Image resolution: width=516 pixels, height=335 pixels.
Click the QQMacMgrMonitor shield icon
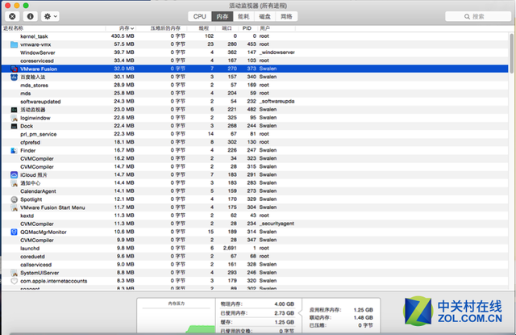(x=14, y=232)
